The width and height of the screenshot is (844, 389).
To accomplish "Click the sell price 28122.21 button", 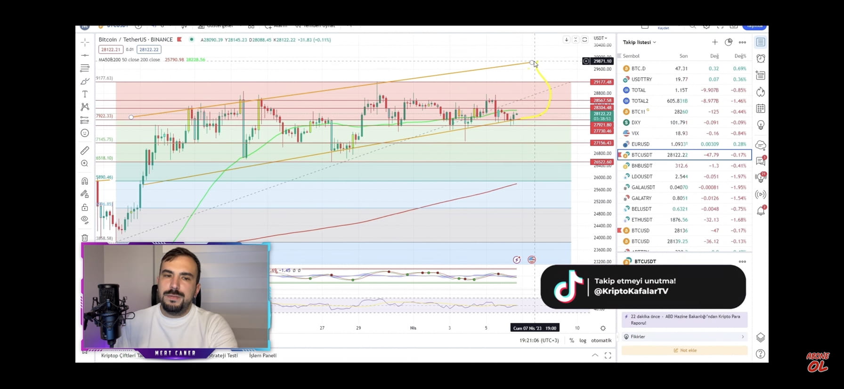I will [111, 49].
